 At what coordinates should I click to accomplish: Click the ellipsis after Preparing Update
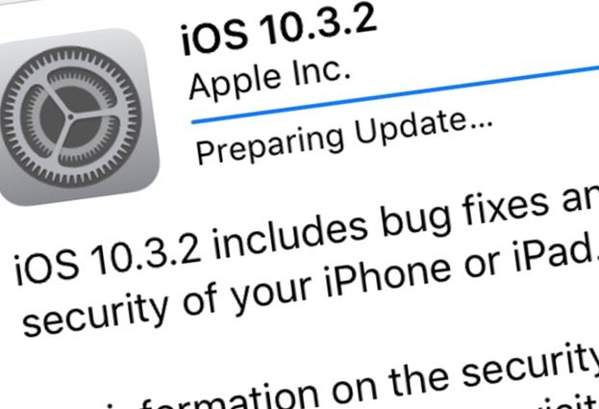(481, 122)
